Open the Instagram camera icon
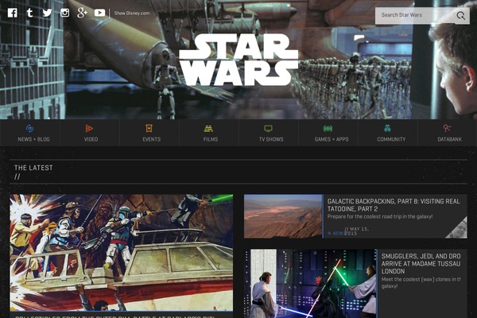 (64, 13)
